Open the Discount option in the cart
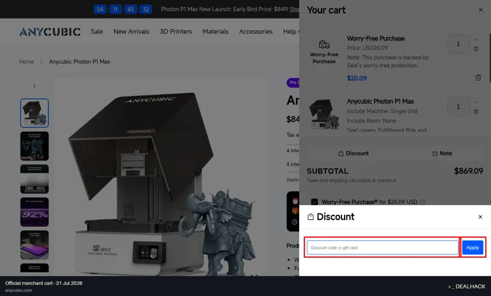 click(353, 153)
